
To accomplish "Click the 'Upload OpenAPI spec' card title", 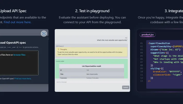I will (13, 43).
